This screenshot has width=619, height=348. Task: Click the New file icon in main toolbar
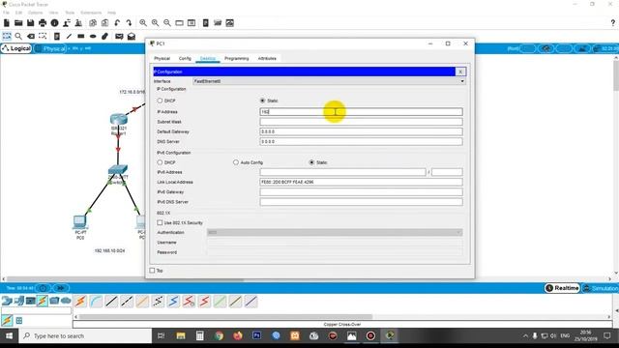7,23
